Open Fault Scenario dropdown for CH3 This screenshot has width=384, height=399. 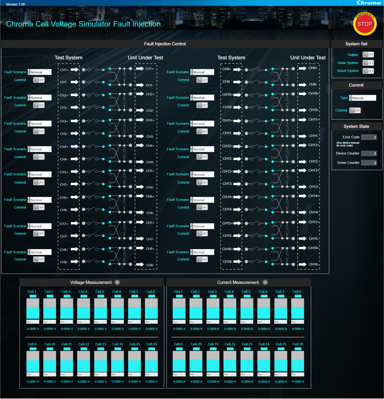point(39,124)
